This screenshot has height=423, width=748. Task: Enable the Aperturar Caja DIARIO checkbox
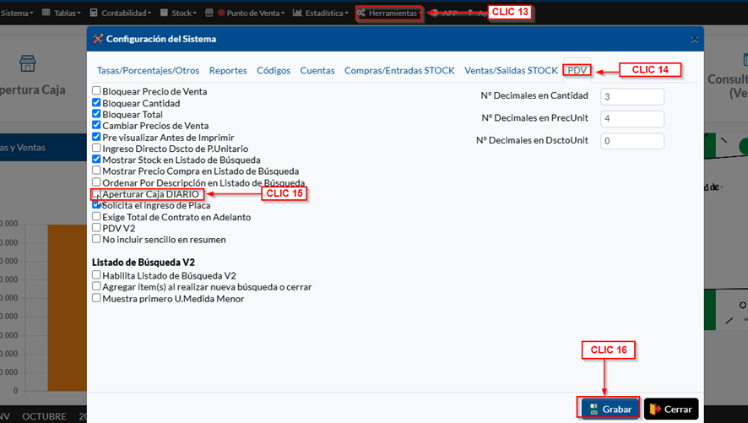point(96,194)
